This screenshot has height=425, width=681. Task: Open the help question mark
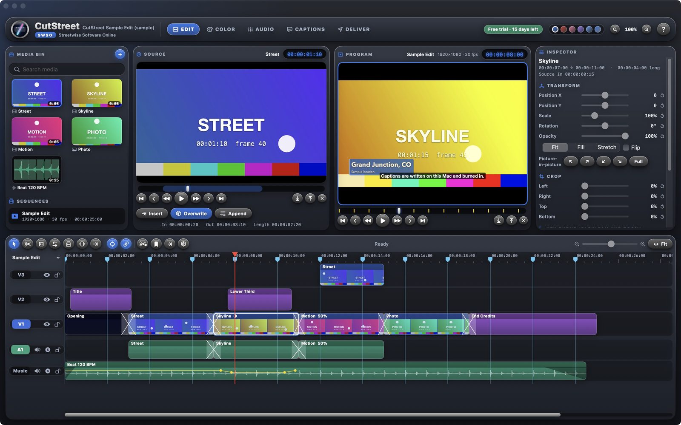pos(663,29)
